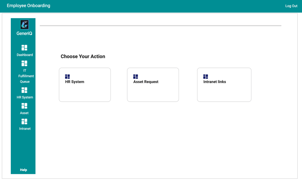The width and height of the screenshot is (302, 183).
Task: Go to the Dashboard text label in the sidebar
Action: [25, 55]
